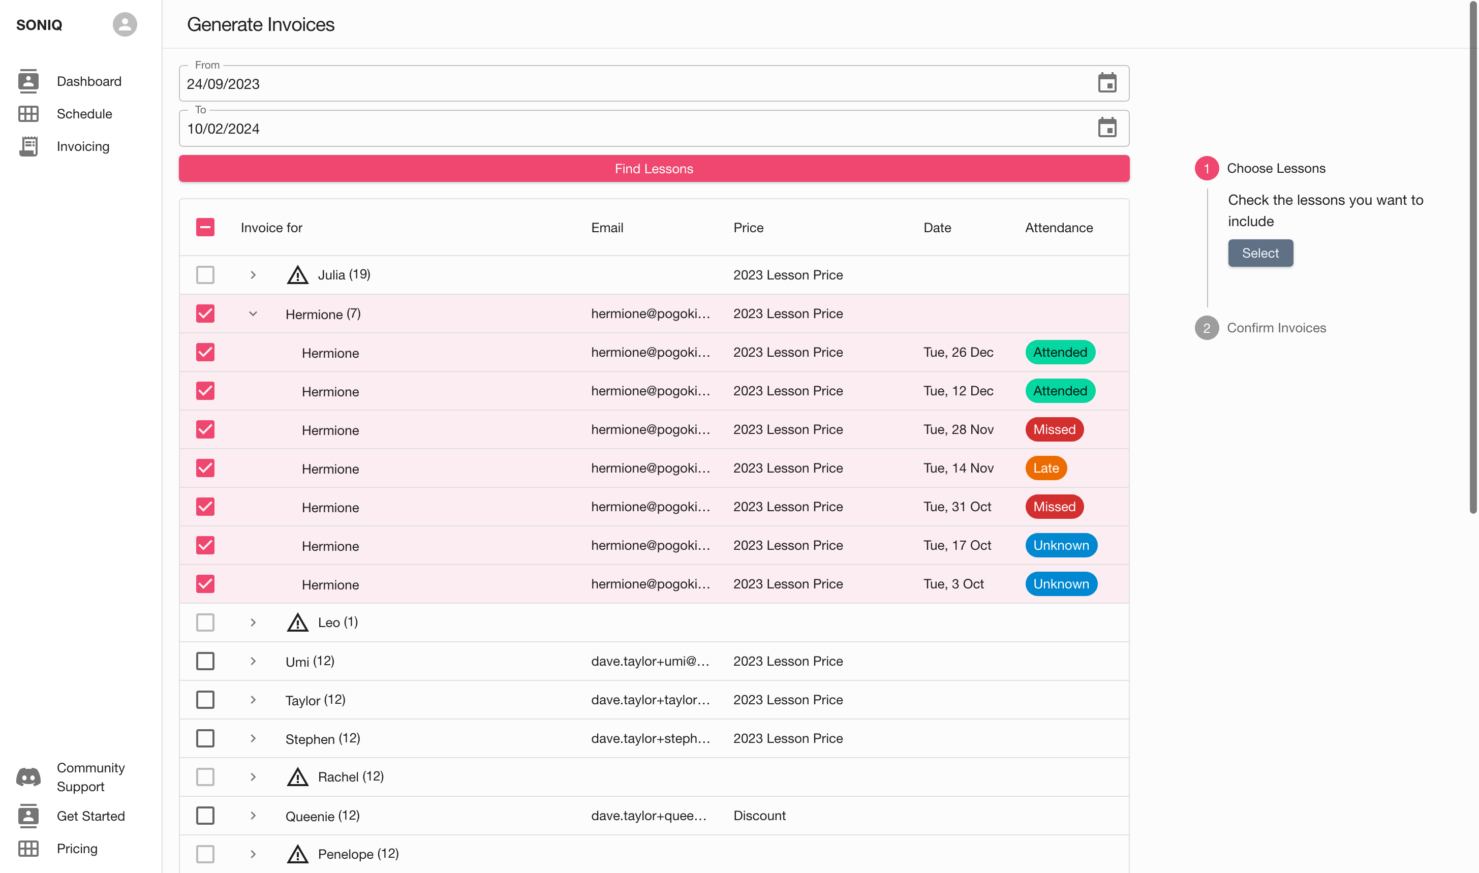Click the SONIQ logo text
Screen dimensions: 1479x873
[39, 25]
